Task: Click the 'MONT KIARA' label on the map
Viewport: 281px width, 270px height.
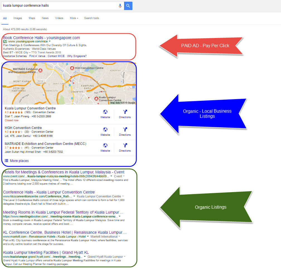Action: (x=21, y=82)
